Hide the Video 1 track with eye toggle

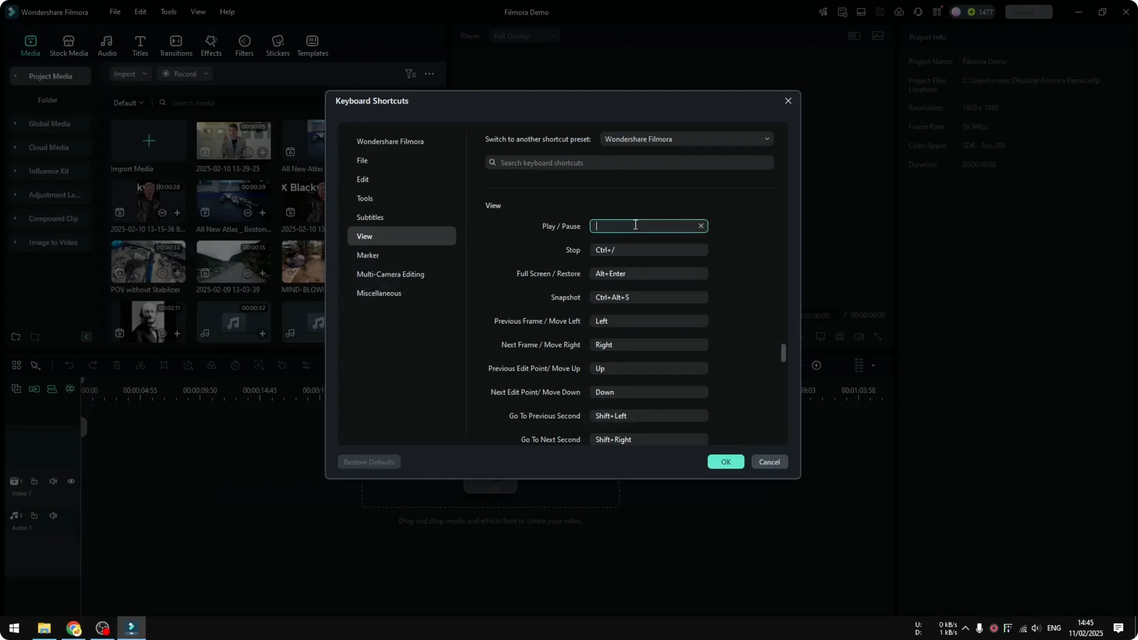click(71, 481)
